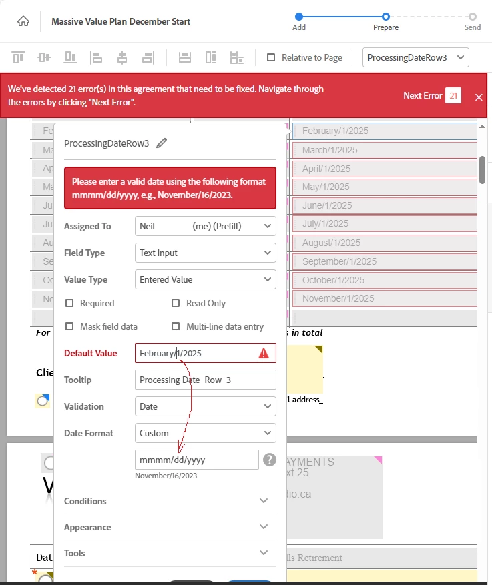Click the Default Value input field

click(206, 353)
